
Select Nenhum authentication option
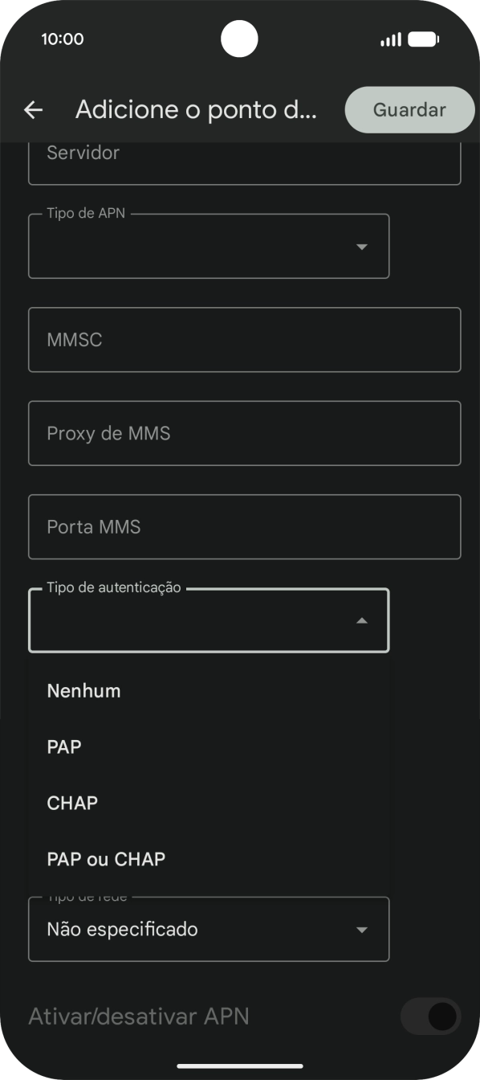[x=83, y=690]
